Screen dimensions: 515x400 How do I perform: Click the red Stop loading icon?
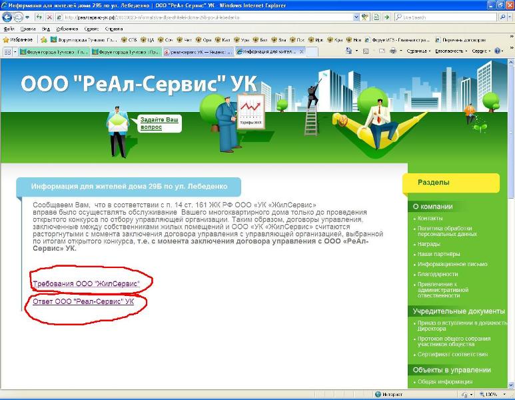pyautogui.click(x=49, y=17)
